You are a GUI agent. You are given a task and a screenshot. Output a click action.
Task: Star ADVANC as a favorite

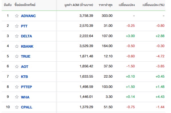(x=17, y=16)
